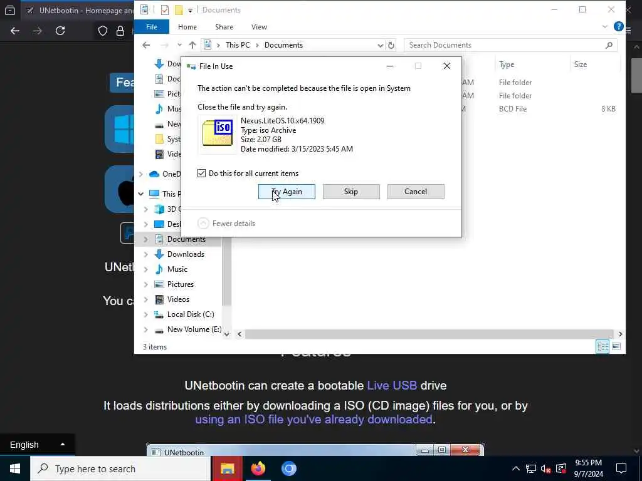This screenshot has height=481, width=642.
Task: Click Firefox tracking protection shield icon
Action: point(103,31)
